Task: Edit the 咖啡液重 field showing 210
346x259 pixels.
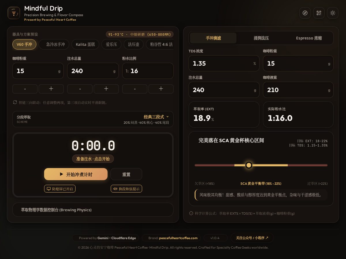Action: [x=298, y=90]
